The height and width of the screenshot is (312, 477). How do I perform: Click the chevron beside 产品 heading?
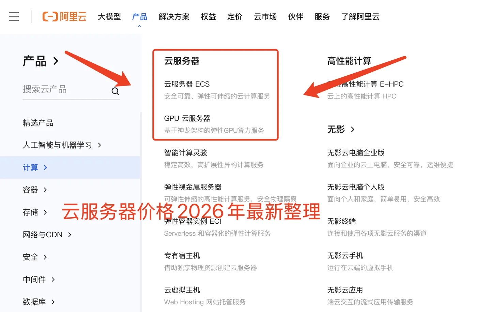click(x=56, y=61)
